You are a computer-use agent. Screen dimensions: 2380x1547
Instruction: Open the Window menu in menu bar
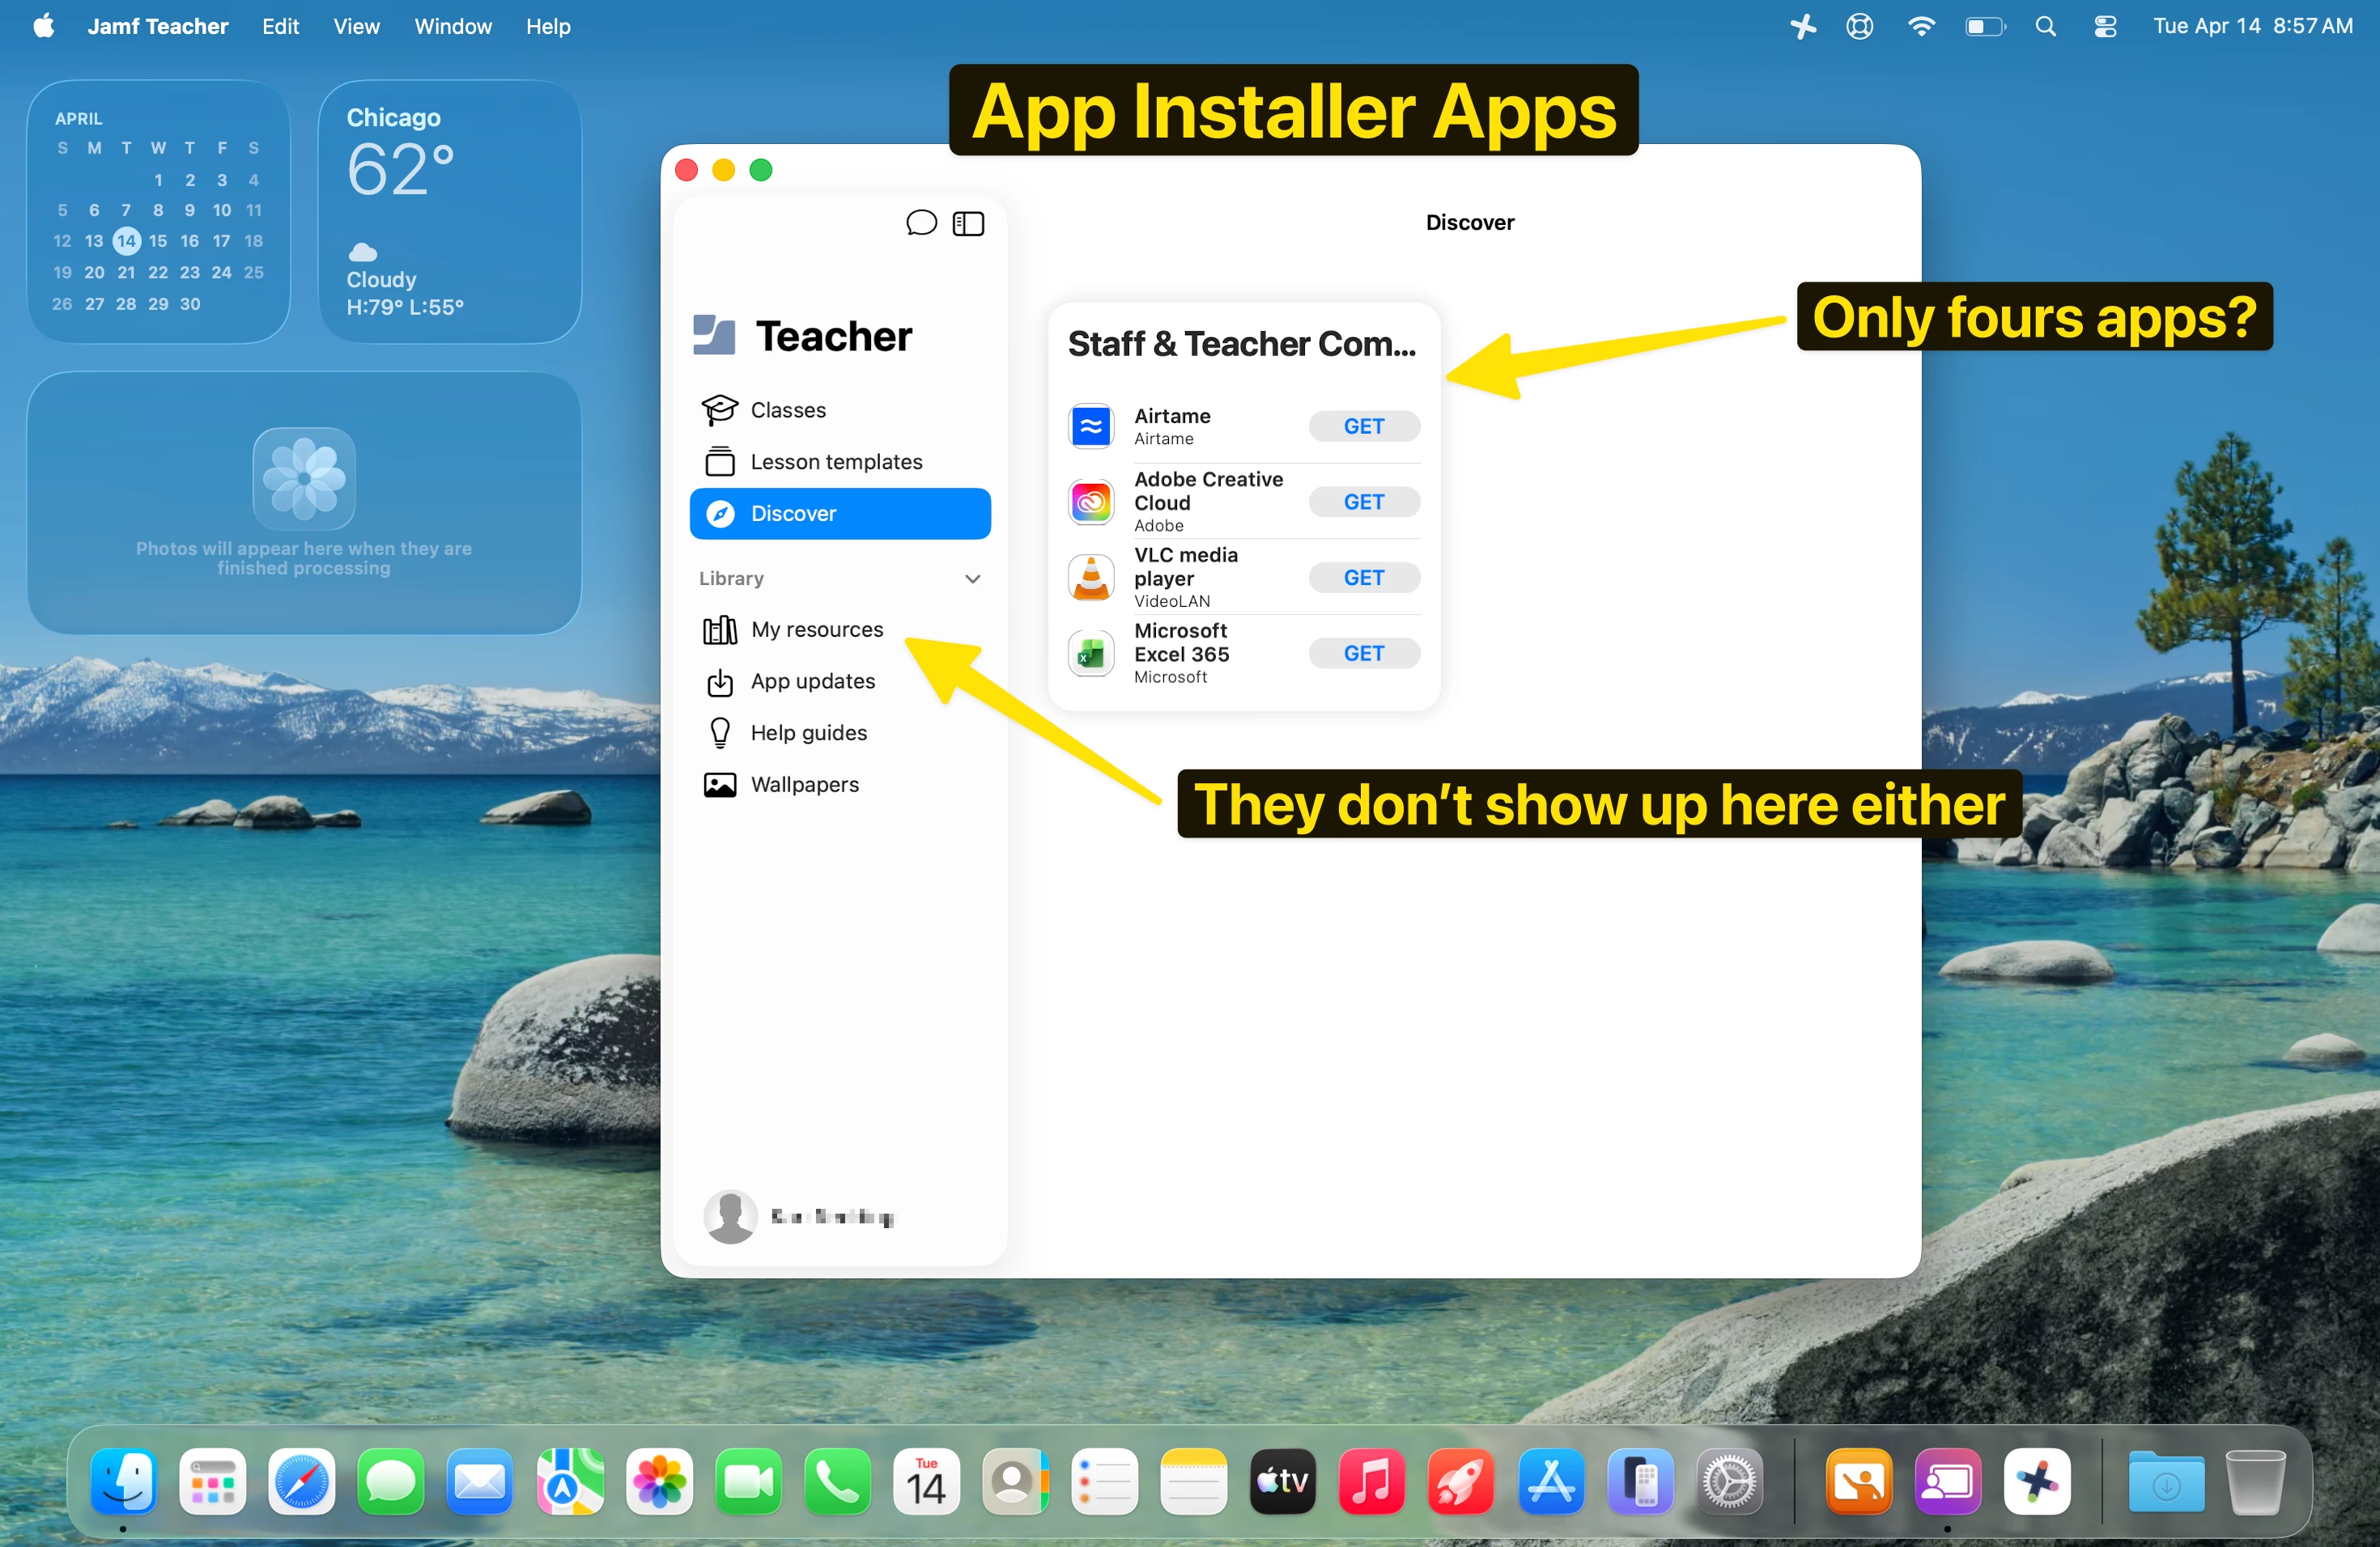click(x=452, y=26)
